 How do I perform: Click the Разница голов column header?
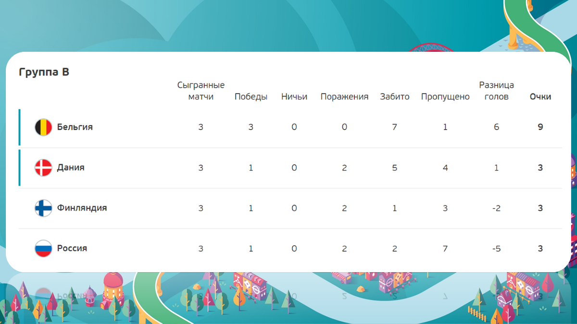pos(496,91)
